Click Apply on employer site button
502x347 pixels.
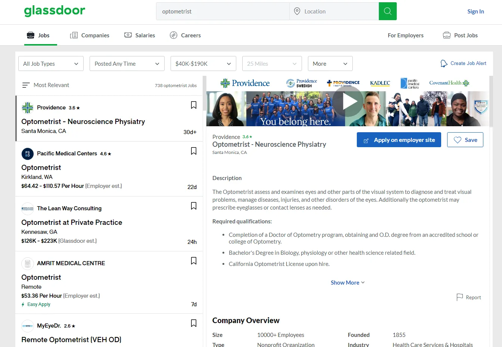[399, 140]
